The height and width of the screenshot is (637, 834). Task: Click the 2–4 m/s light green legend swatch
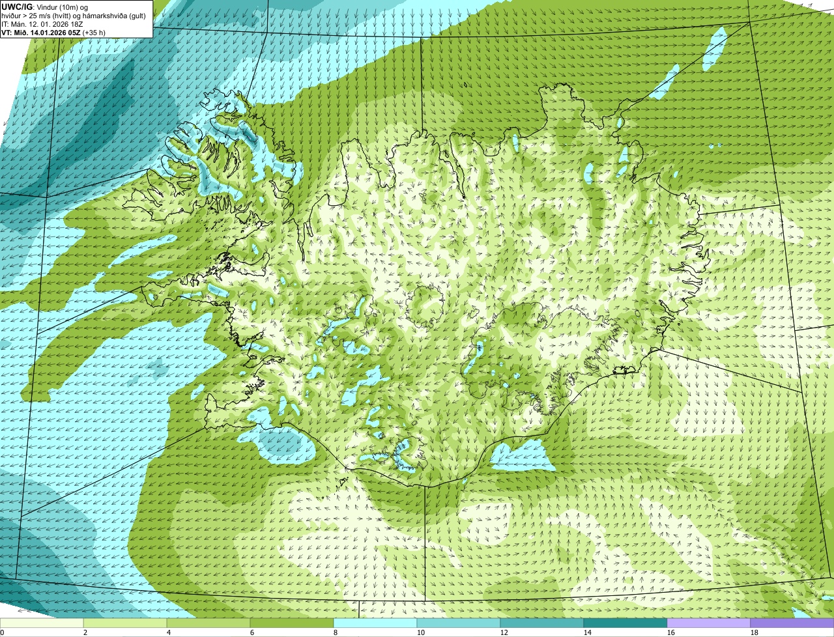click(x=125, y=623)
